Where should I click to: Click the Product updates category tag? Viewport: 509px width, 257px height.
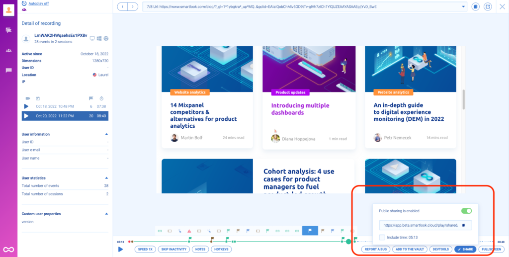290,92
